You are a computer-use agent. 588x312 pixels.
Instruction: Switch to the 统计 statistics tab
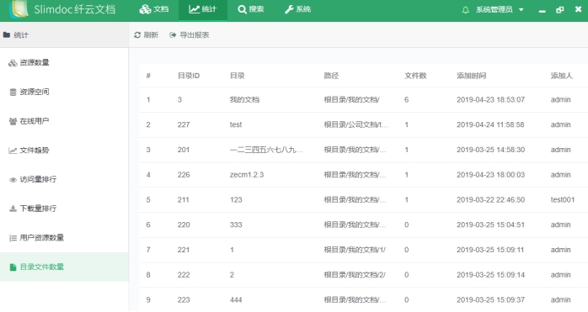coord(203,9)
